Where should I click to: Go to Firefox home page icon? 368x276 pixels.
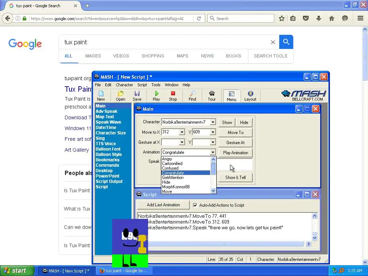[331, 18]
